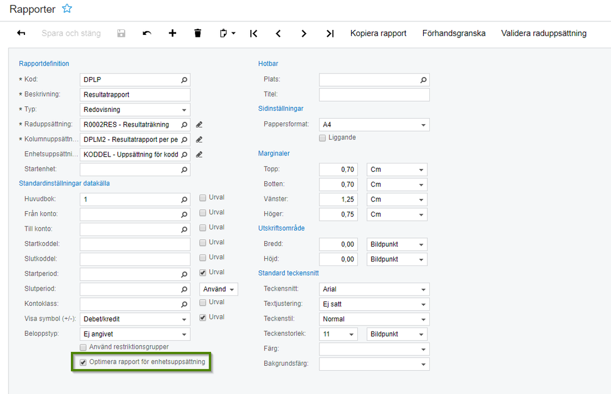Click into the Beskrivning text field
Image resolution: width=611 pixels, height=394 pixels.
click(135, 95)
